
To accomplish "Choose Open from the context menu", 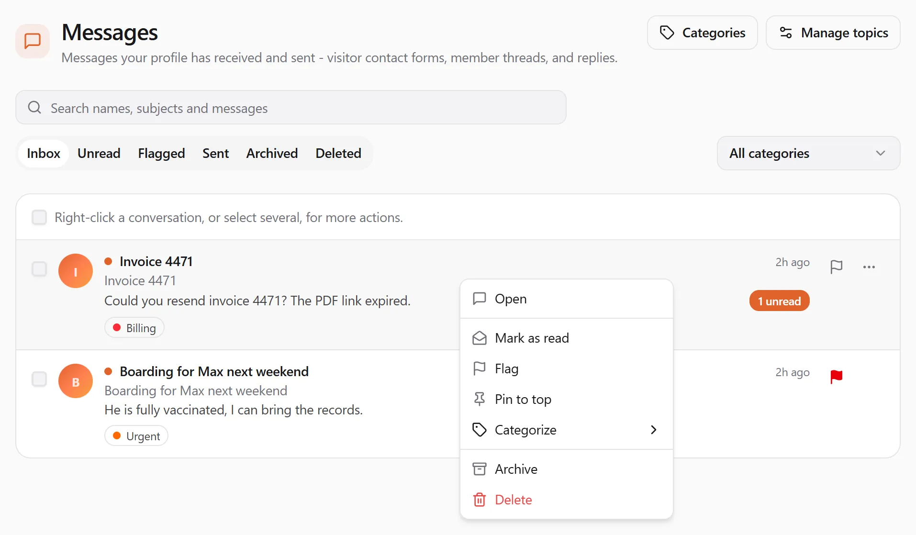I will pyautogui.click(x=567, y=299).
